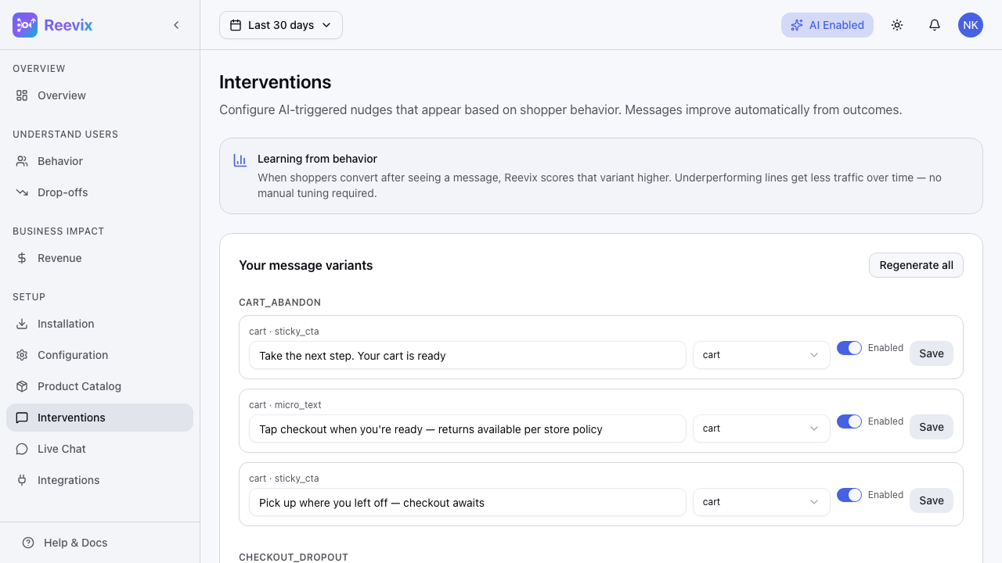Click the Regenerate all button
1002x563 pixels.
point(916,265)
